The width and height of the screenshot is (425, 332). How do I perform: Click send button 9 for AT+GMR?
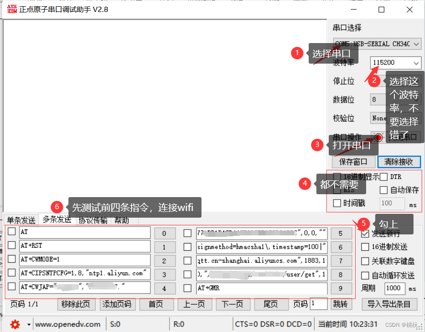(x=341, y=288)
